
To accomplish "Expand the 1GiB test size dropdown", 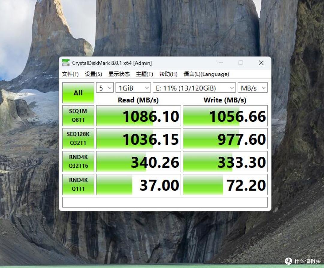I will click(x=133, y=88).
